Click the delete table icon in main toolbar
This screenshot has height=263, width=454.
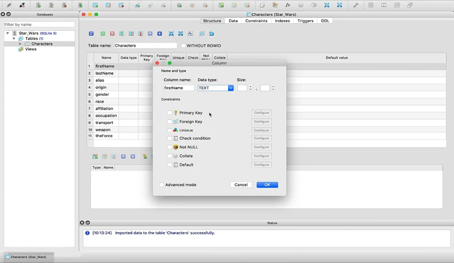click(121, 5)
